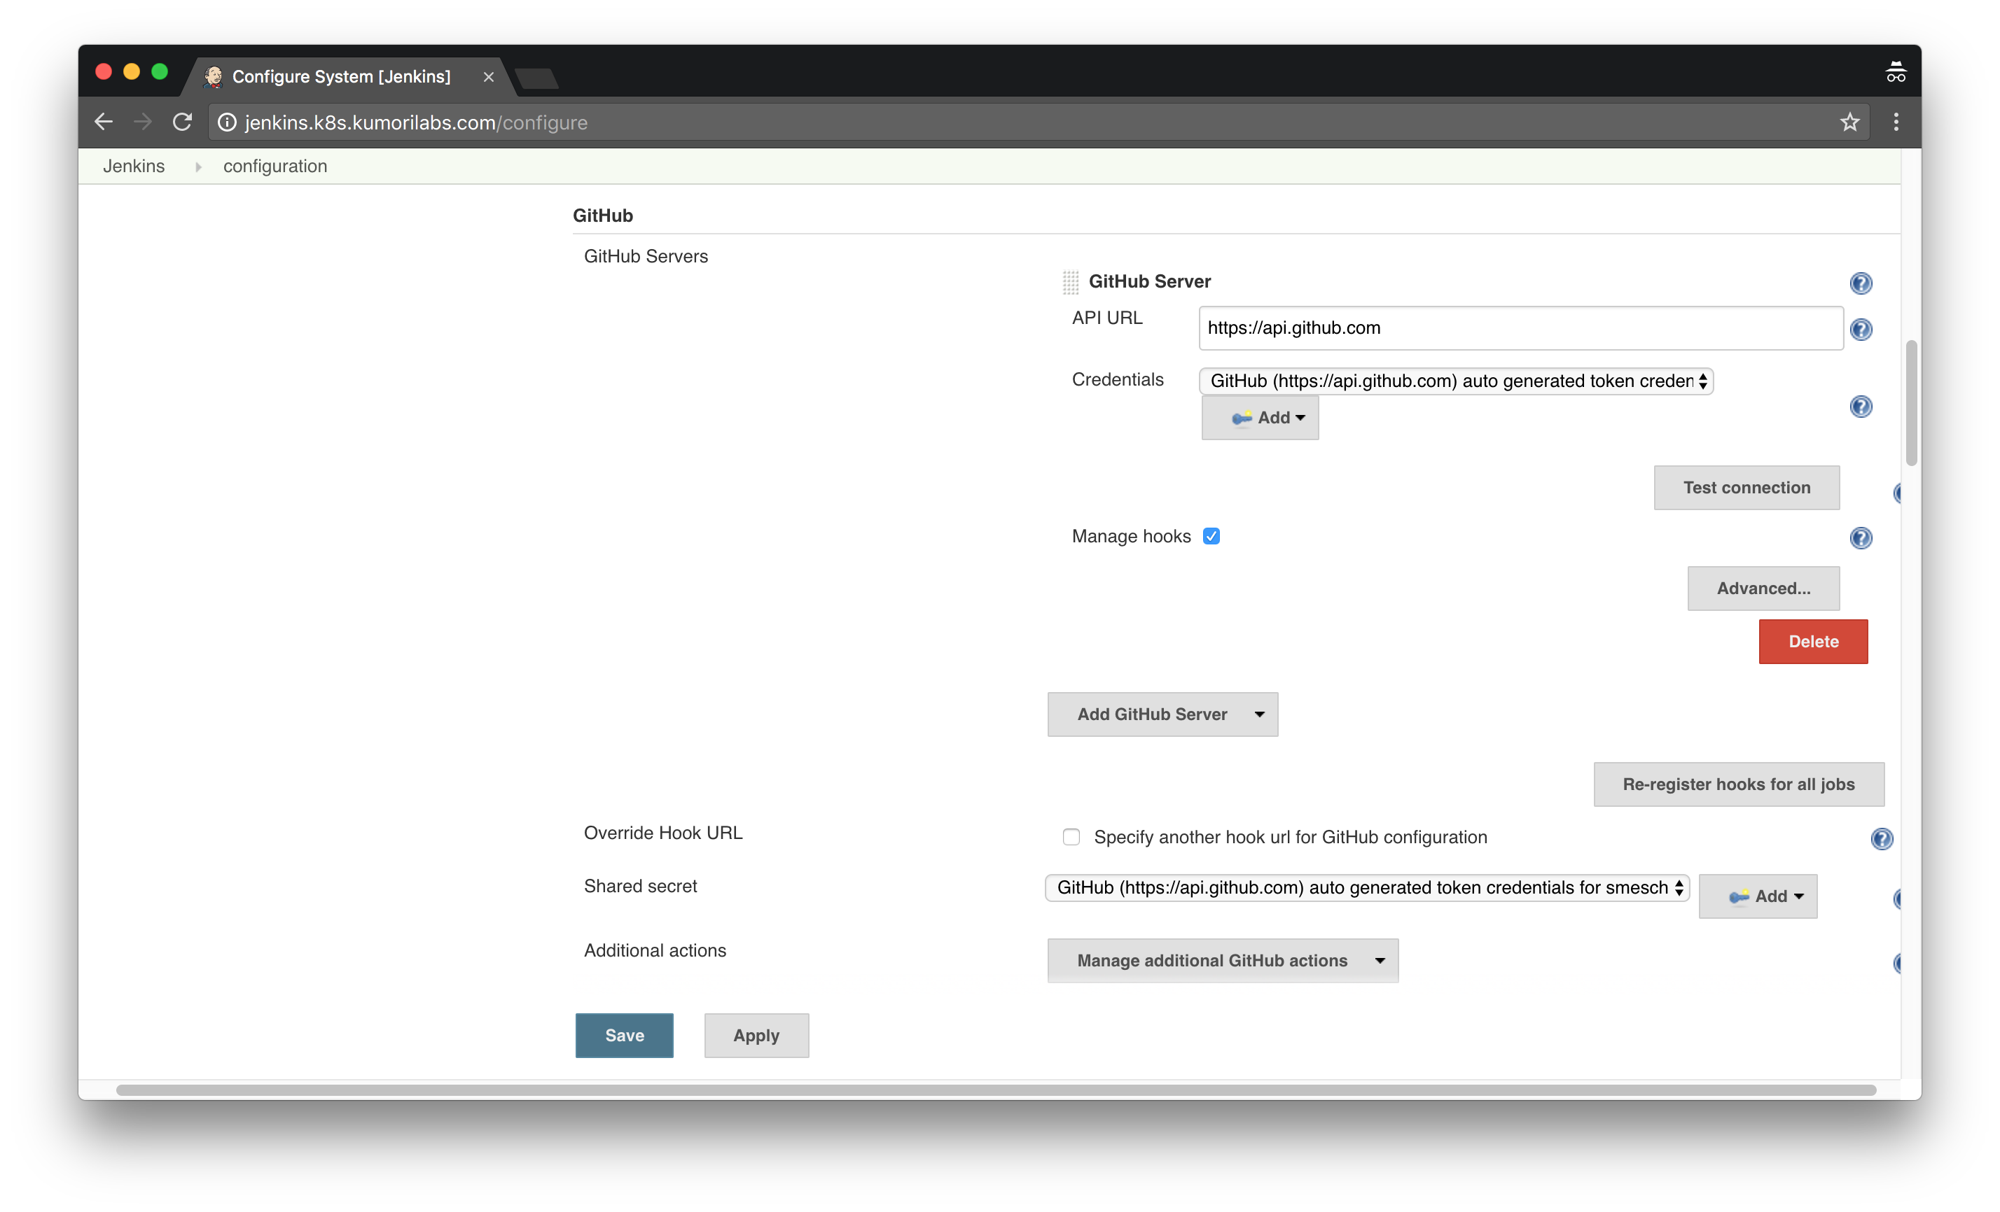This screenshot has height=1212, width=2000.
Task: Open help for GitHub Server section
Action: click(1861, 283)
